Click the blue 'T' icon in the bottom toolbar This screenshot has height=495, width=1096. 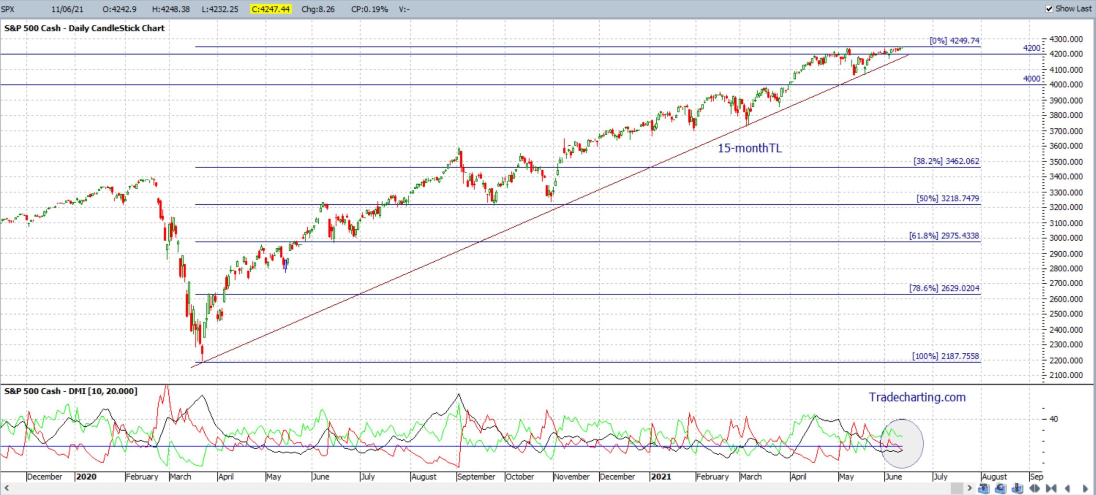(984, 488)
